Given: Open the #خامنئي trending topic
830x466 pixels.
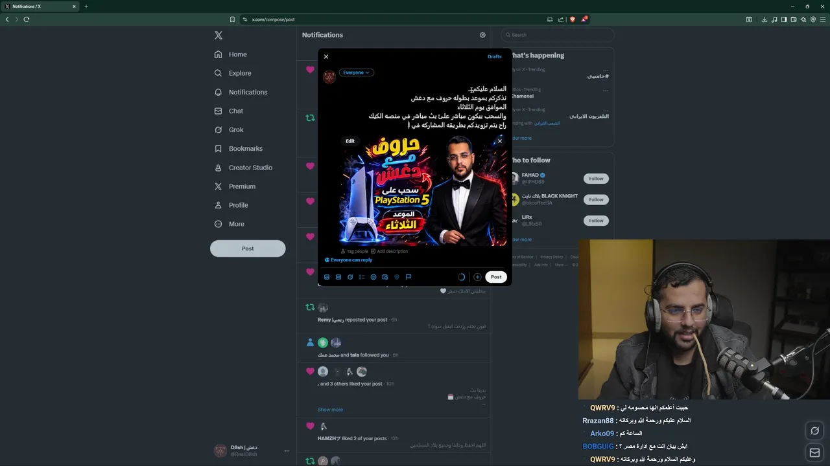Looking at the screenshot, I should pos(598,76).
